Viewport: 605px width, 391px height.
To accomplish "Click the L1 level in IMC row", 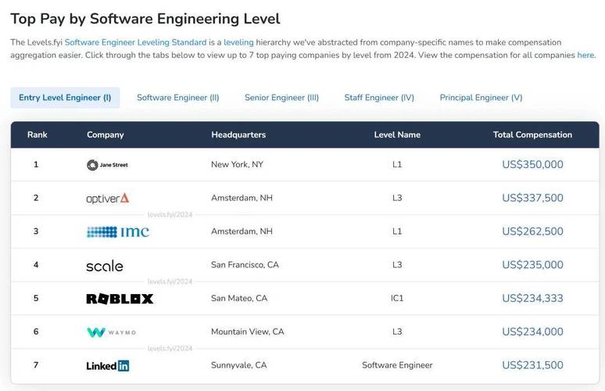I will pos(397,231).
